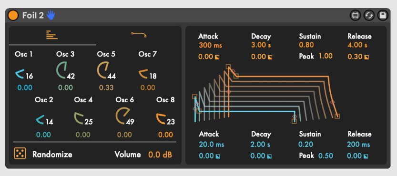The height and width of the screenshot is (176, 397).
Task: Select blue Peak 0.50 value
Action: pyautogui.click(x=326, y=156)
